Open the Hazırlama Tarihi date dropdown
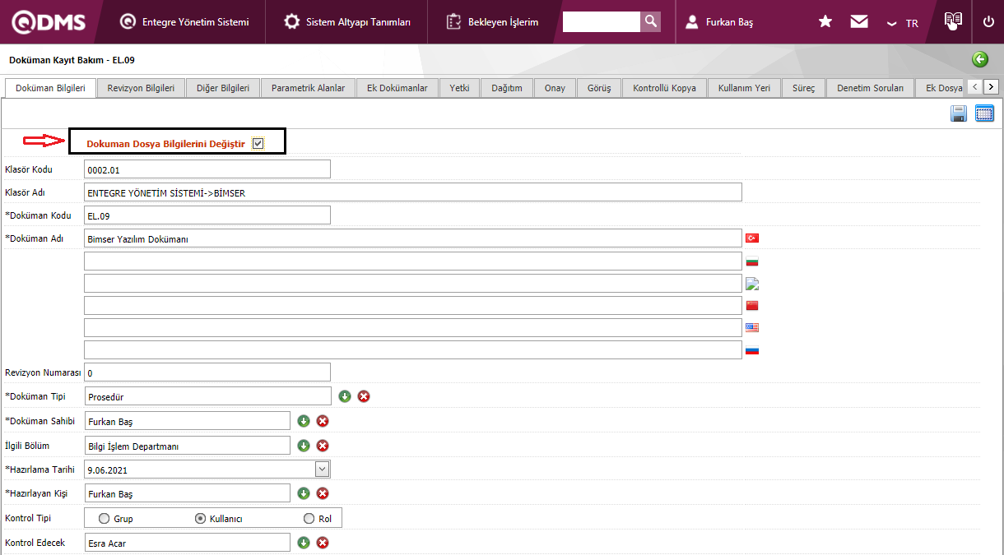The image size is (1004, 555). point(323,469)
